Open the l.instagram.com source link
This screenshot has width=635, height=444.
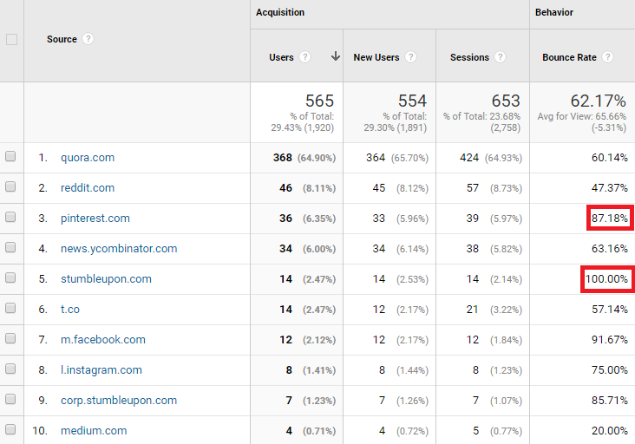(101, 370)
